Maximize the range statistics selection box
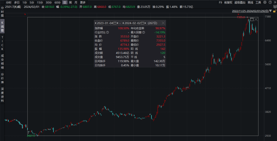Viewport: 277px width, 141px height. [x=252, y=19]
